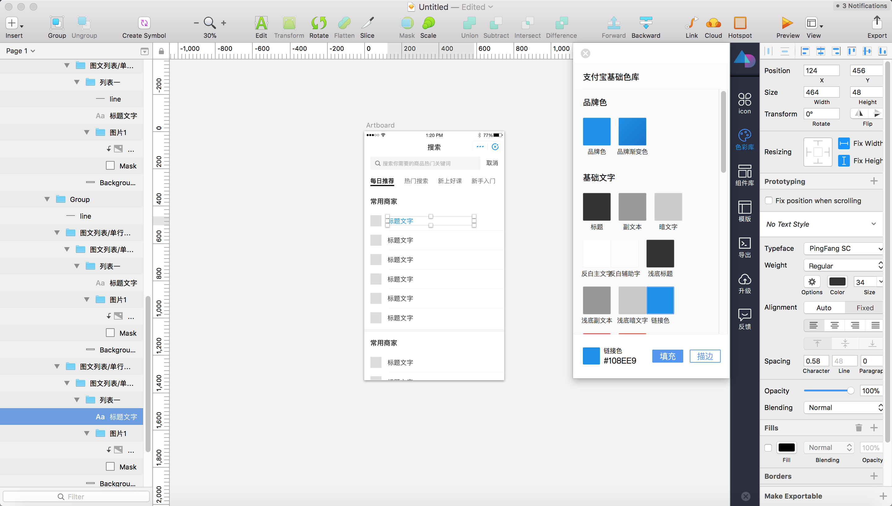Switch to Fixed alignment tab

(x=864, y=308)
